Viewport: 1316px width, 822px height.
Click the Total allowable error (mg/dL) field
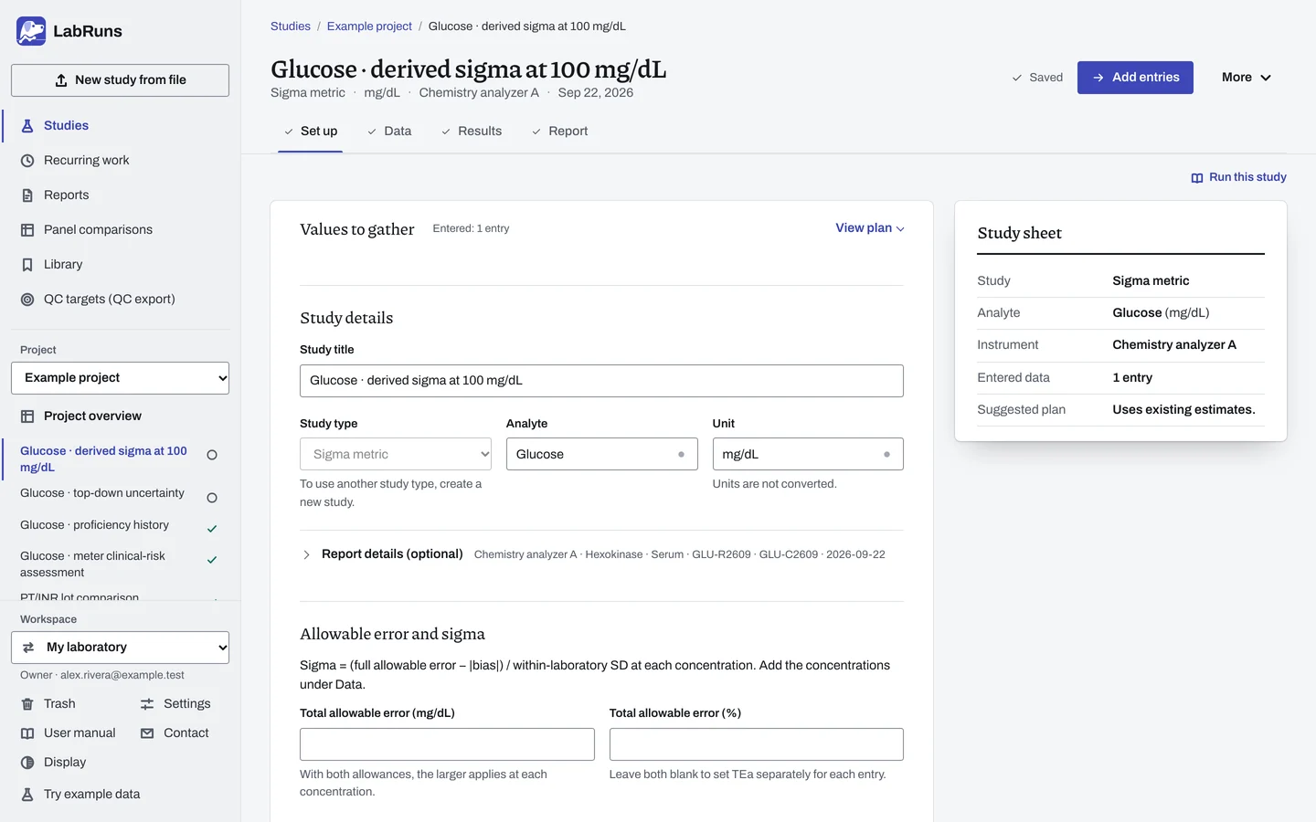[447, 744]
